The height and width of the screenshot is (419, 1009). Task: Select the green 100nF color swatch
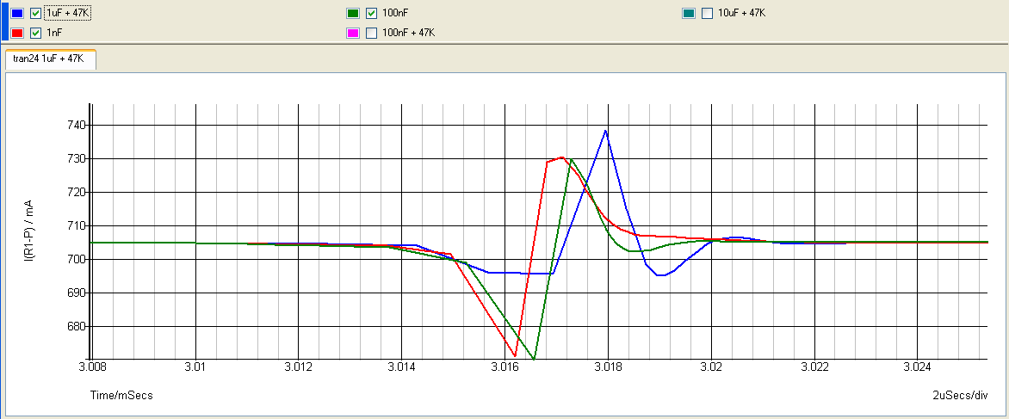click(x=353, y=14)
